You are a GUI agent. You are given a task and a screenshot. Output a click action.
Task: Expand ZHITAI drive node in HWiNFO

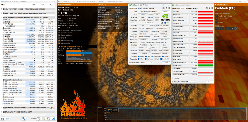point(2,13)
